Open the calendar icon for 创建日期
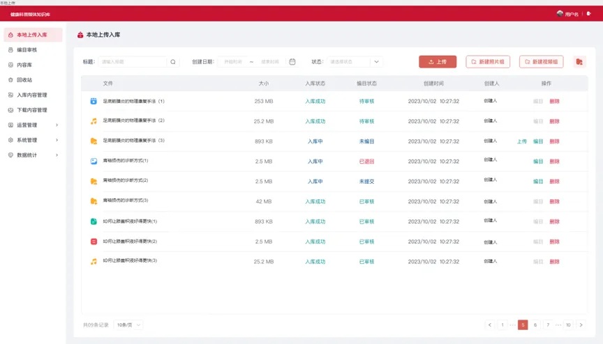Screen dimensions: 603x344 point(292,62)
